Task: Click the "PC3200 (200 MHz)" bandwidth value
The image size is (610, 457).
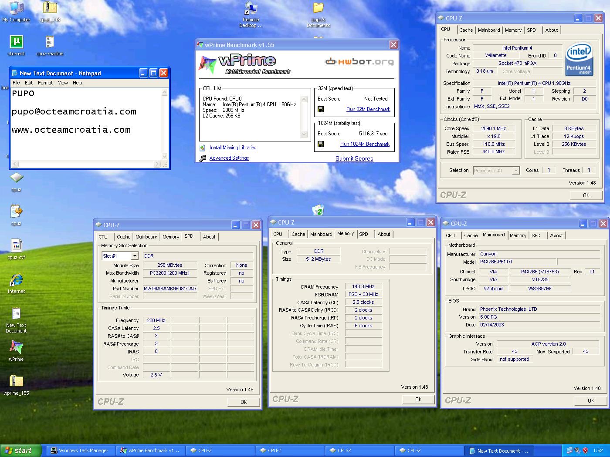Action: click(x=170, y=273)
